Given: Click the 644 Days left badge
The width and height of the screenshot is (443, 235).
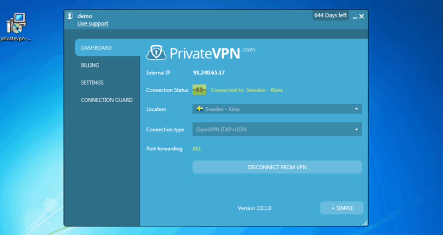Looking at the screenshot, I should pos(331,15).
